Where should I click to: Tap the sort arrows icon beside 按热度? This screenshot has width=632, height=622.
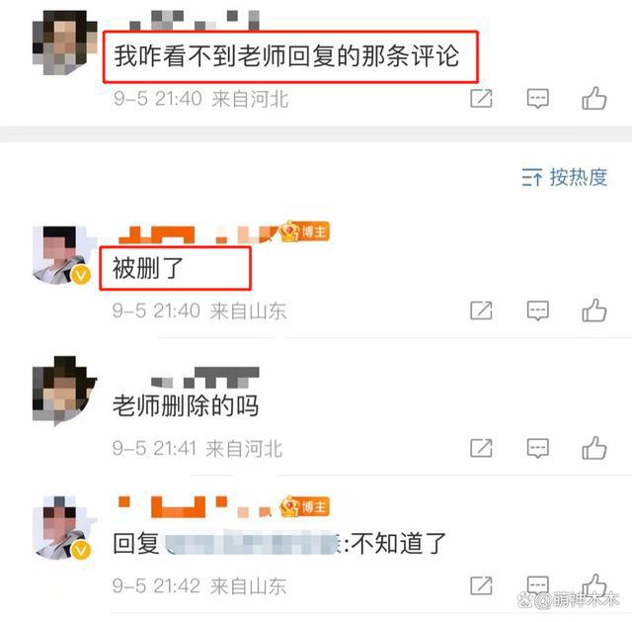point(531,178)
